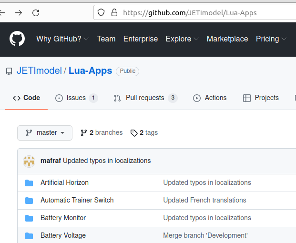296x243 pixels.
Task: Open the Automatic Trainer Switch folder
Action: pyautogui.click(x=77, y=200)
